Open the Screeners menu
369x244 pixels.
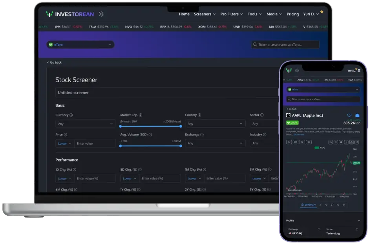coord(205,14)
